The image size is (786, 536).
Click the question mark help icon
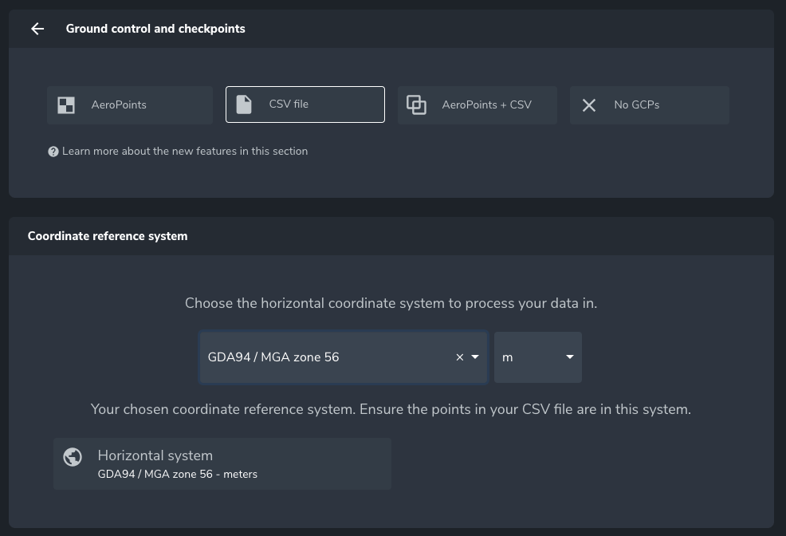(53, 152)
